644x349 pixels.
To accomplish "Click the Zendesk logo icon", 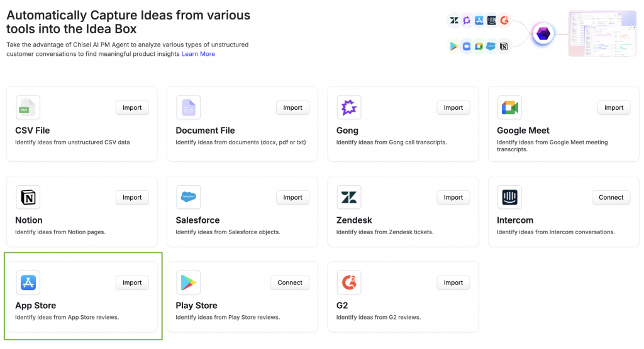I will (348, 198).
